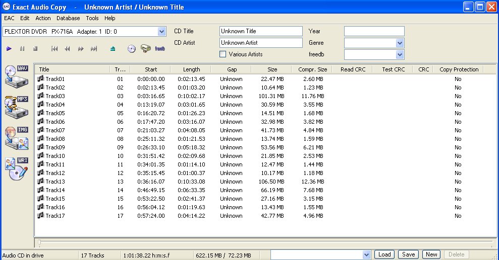499x260 pixels.
Task: Click the note icon of Track09
Action: pyautogui.click(x=40, y=147)
